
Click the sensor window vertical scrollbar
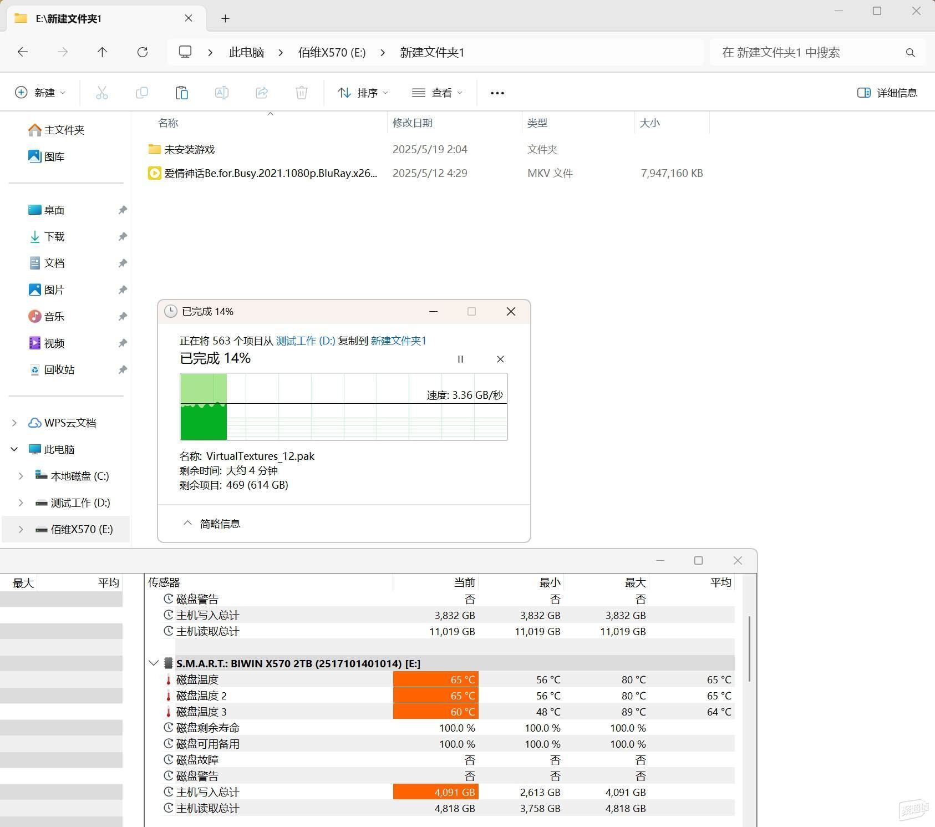[750, 648]
